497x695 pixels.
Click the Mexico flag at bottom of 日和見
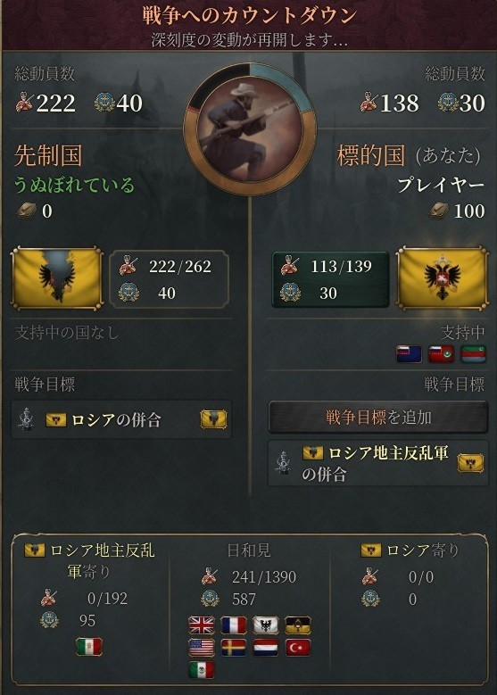click(202, 670)
